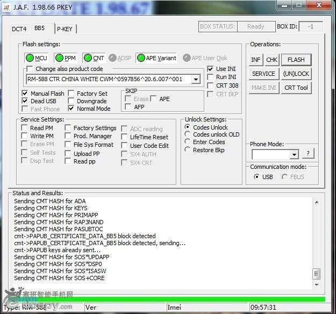The height and width of the screenshot is (314, 336).
Task: Check the Read pp option
Action: pos(68,161)
